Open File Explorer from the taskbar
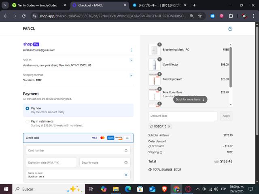259x194 pixels. point(116,189)
